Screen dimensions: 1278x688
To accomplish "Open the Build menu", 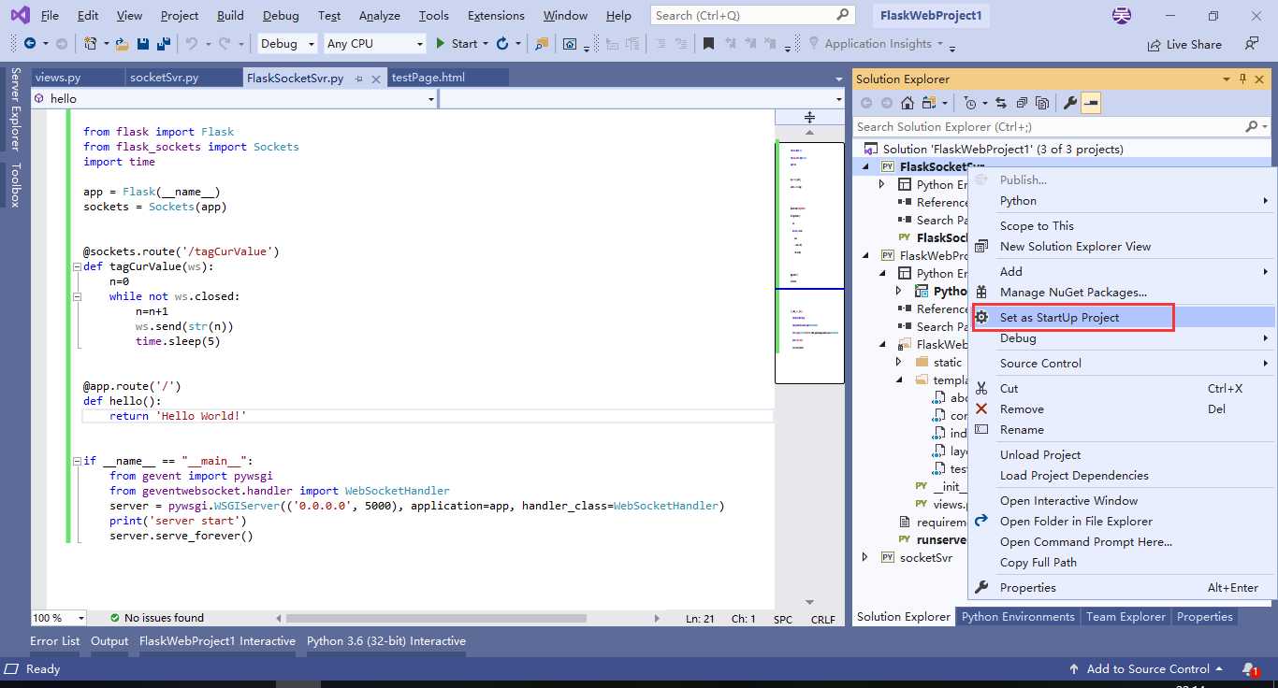I will click(x=230, y=15).
